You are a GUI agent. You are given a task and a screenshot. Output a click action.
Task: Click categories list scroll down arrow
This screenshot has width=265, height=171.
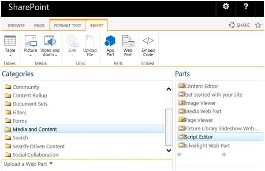169,150
